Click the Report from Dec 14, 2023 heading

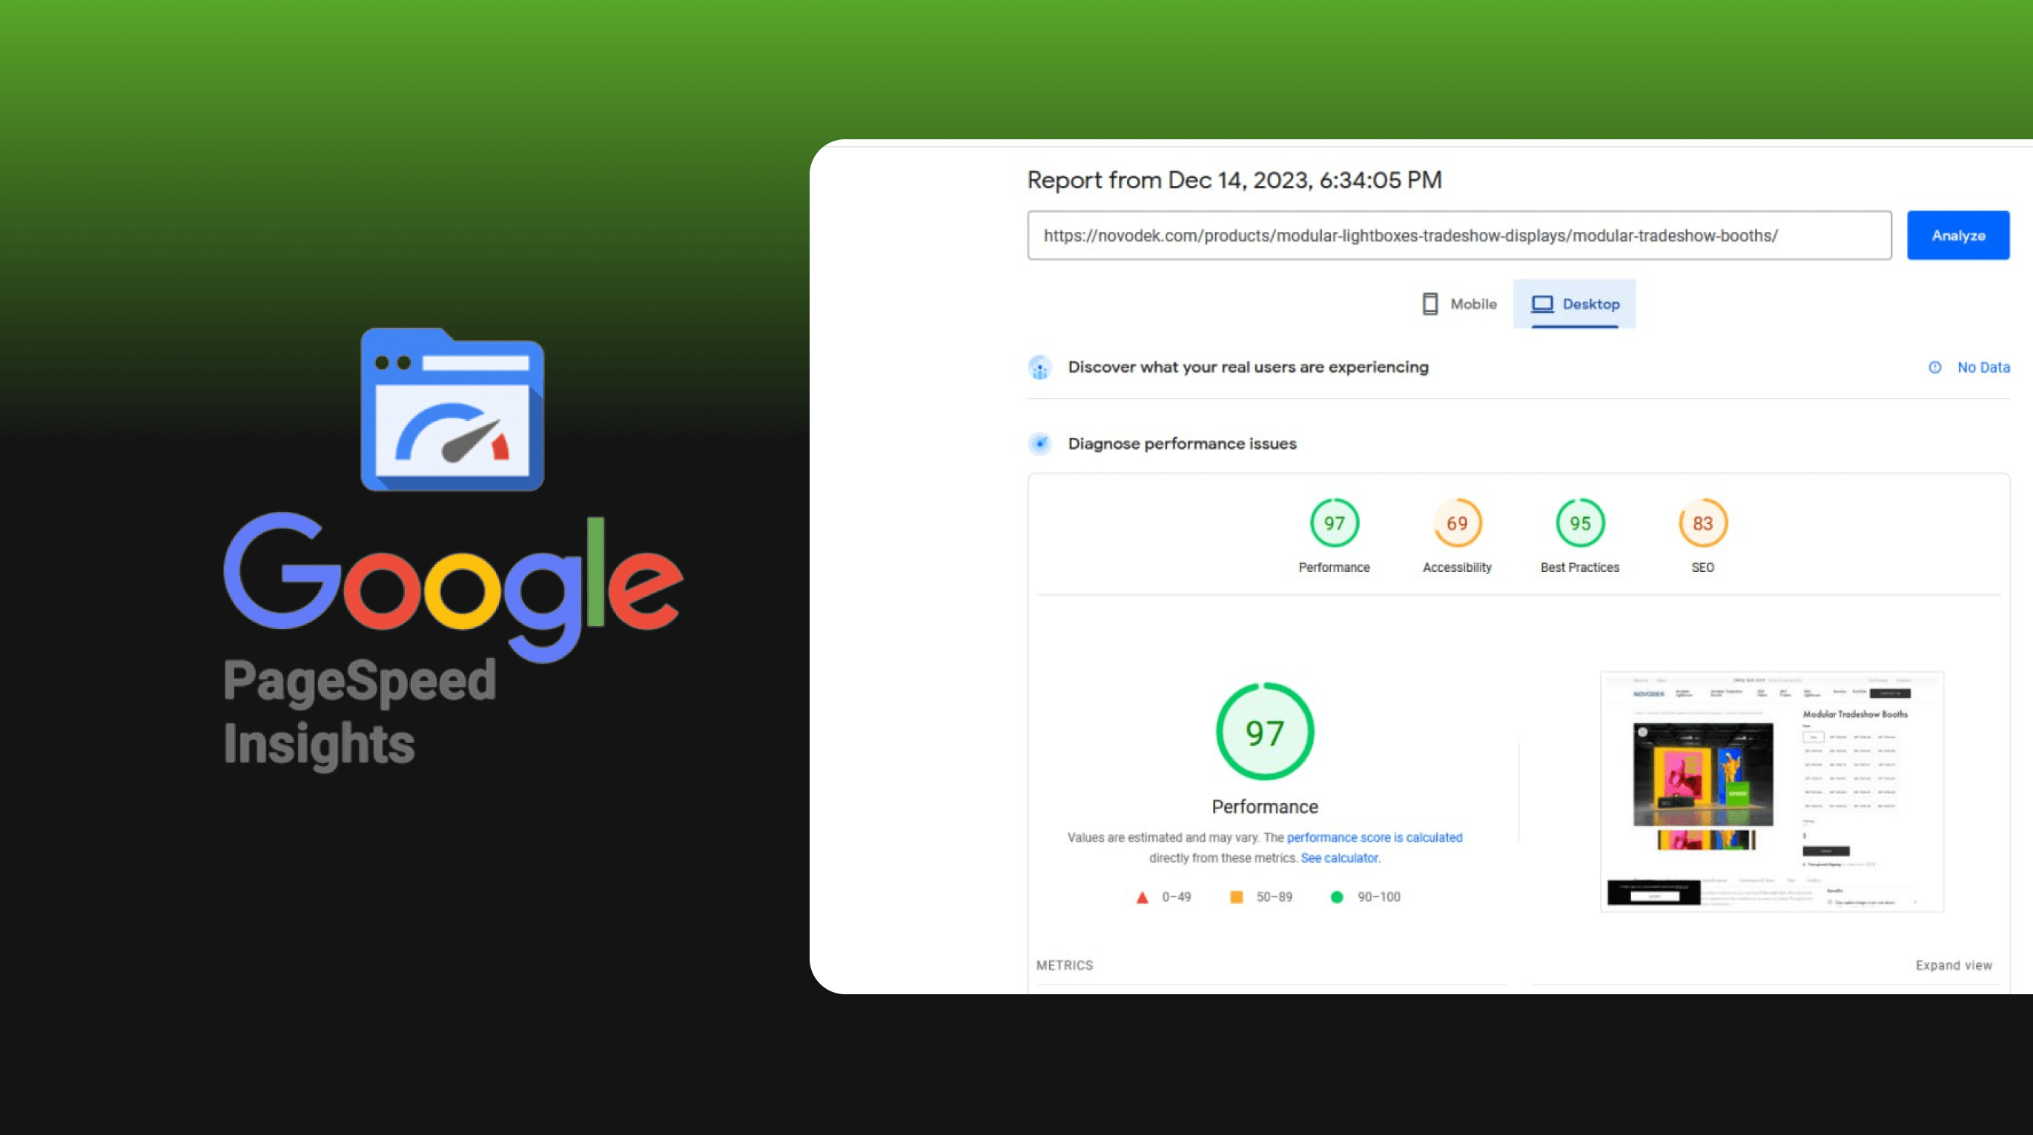pyautogui.click(x=1234, y=180)
